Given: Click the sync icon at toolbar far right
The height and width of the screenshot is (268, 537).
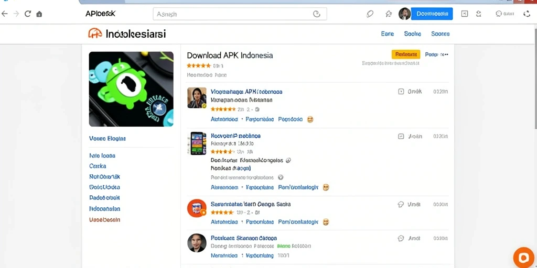Looking at the screenshot, I should (x=527, y=14).
